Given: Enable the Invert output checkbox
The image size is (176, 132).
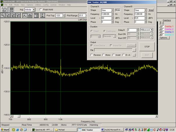Looking at the screenshot, I should click(114, 55).
